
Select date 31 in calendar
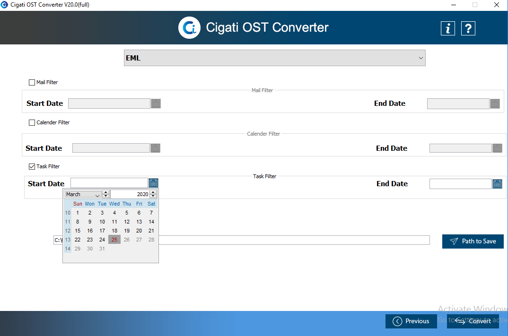tap(102, 249)
